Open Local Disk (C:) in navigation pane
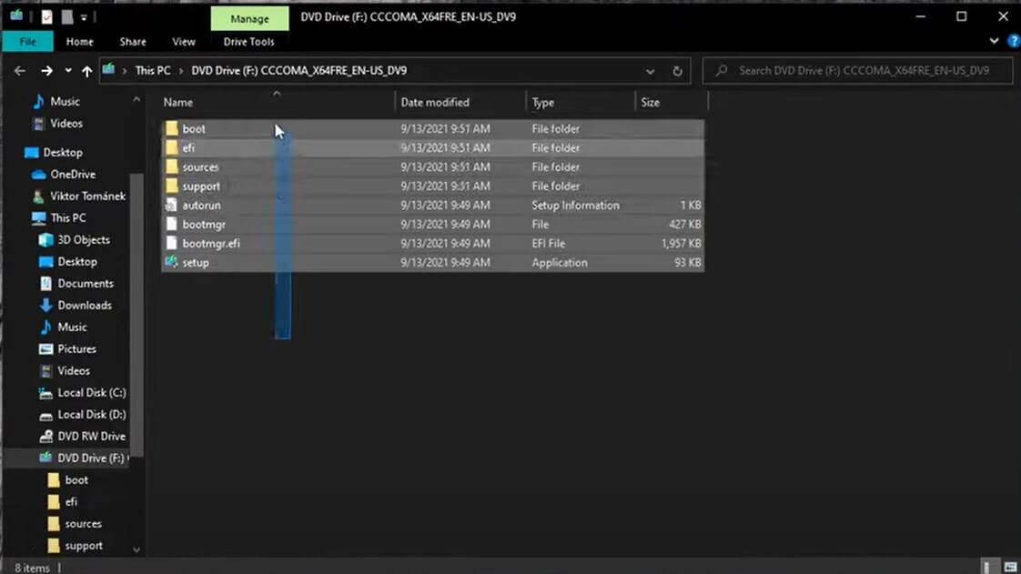1021x574 pixels. [x=91, y=392]
